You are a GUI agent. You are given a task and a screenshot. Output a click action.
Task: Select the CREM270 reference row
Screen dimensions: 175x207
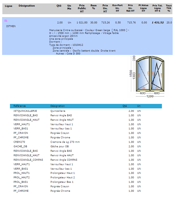[19, 142]
